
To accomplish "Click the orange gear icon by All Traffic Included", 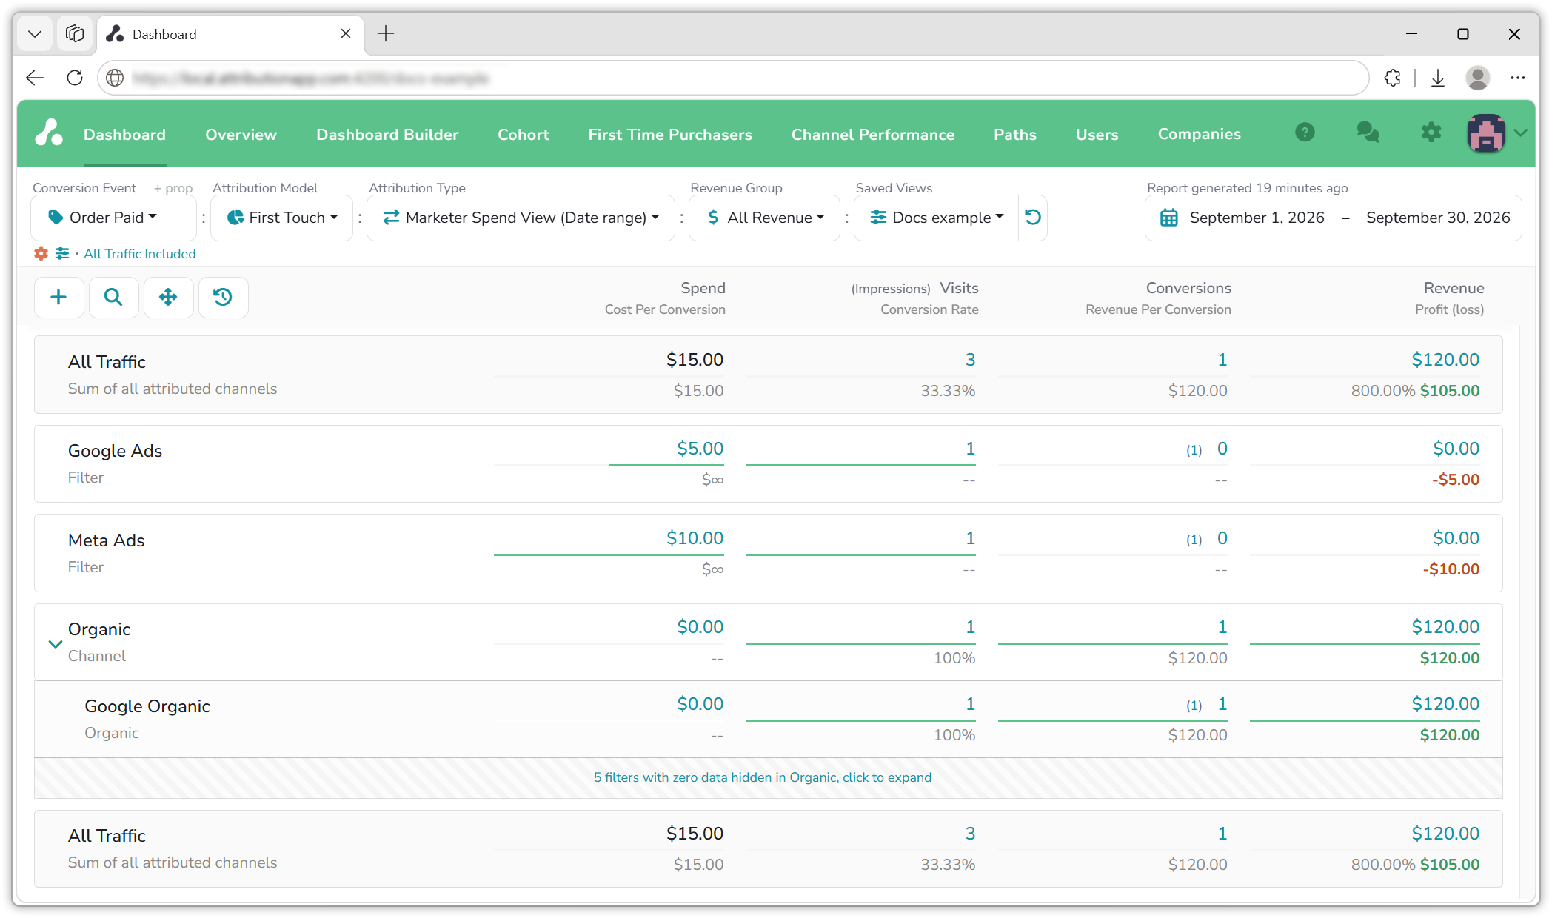I will (41, 253).
